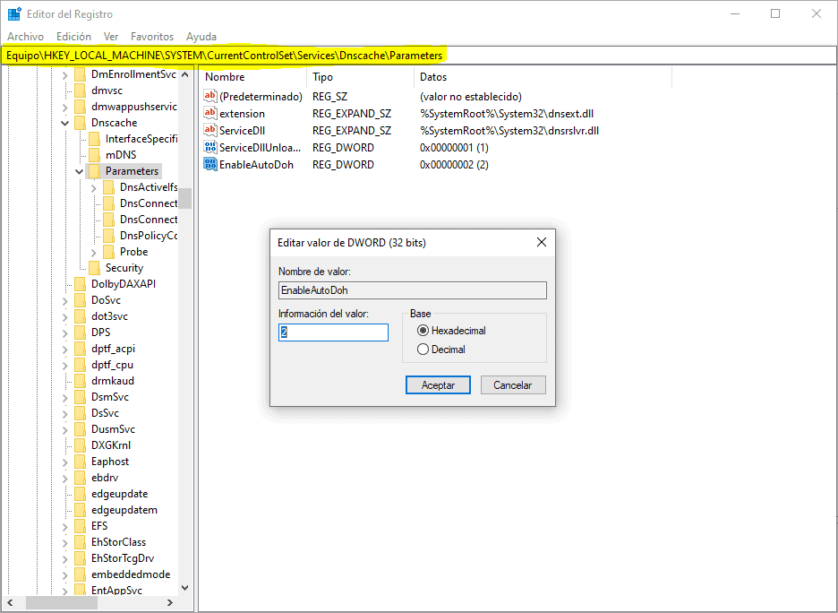Click the DusmSvc folder icon
This screenshot has height=613, width=838.
(81, 429)
